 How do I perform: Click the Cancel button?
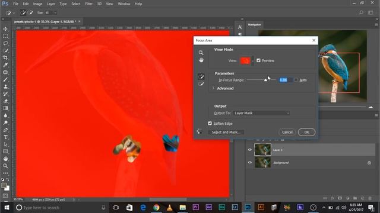pos(287,132)
